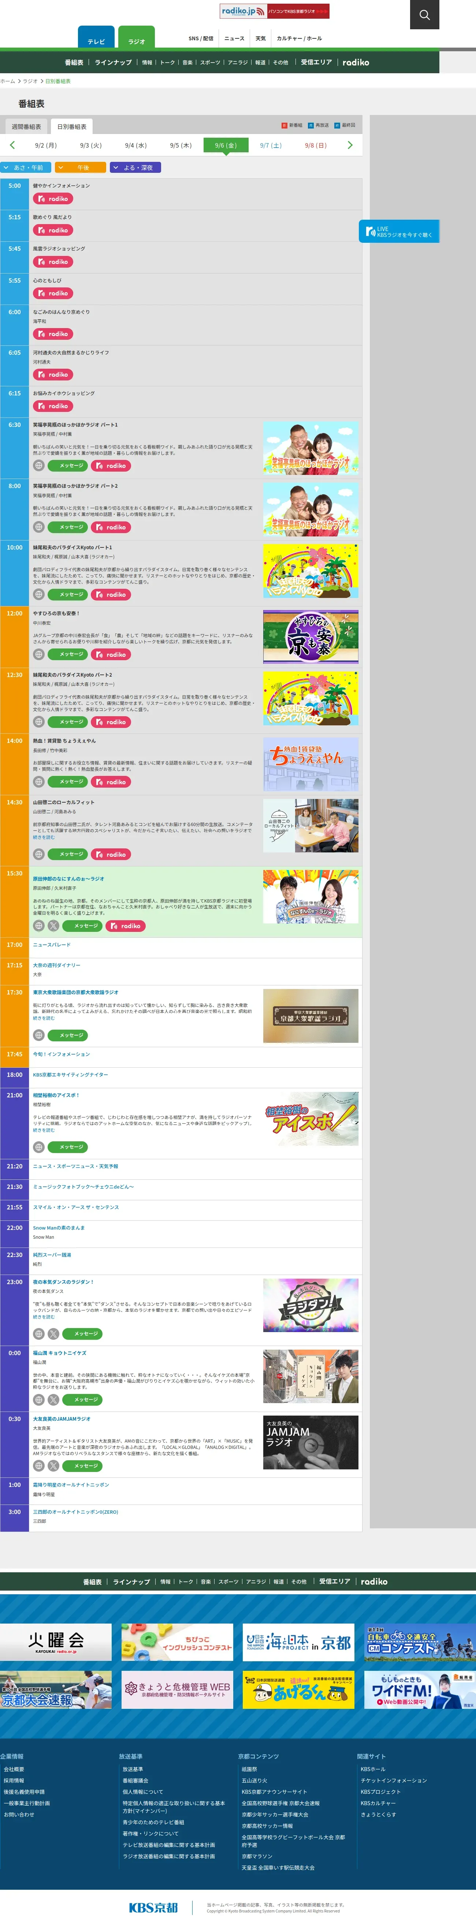
Task: Click radiko button for なごみのはんなり京めぐり
Action: point(52,334)
